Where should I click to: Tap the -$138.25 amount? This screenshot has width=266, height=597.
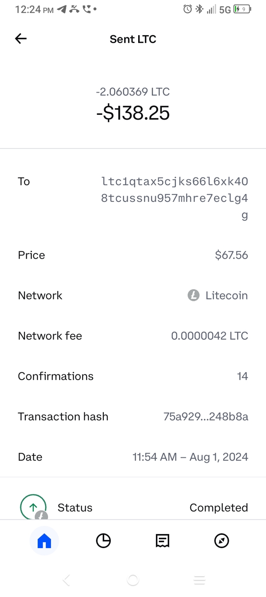(x=133, y=113)
